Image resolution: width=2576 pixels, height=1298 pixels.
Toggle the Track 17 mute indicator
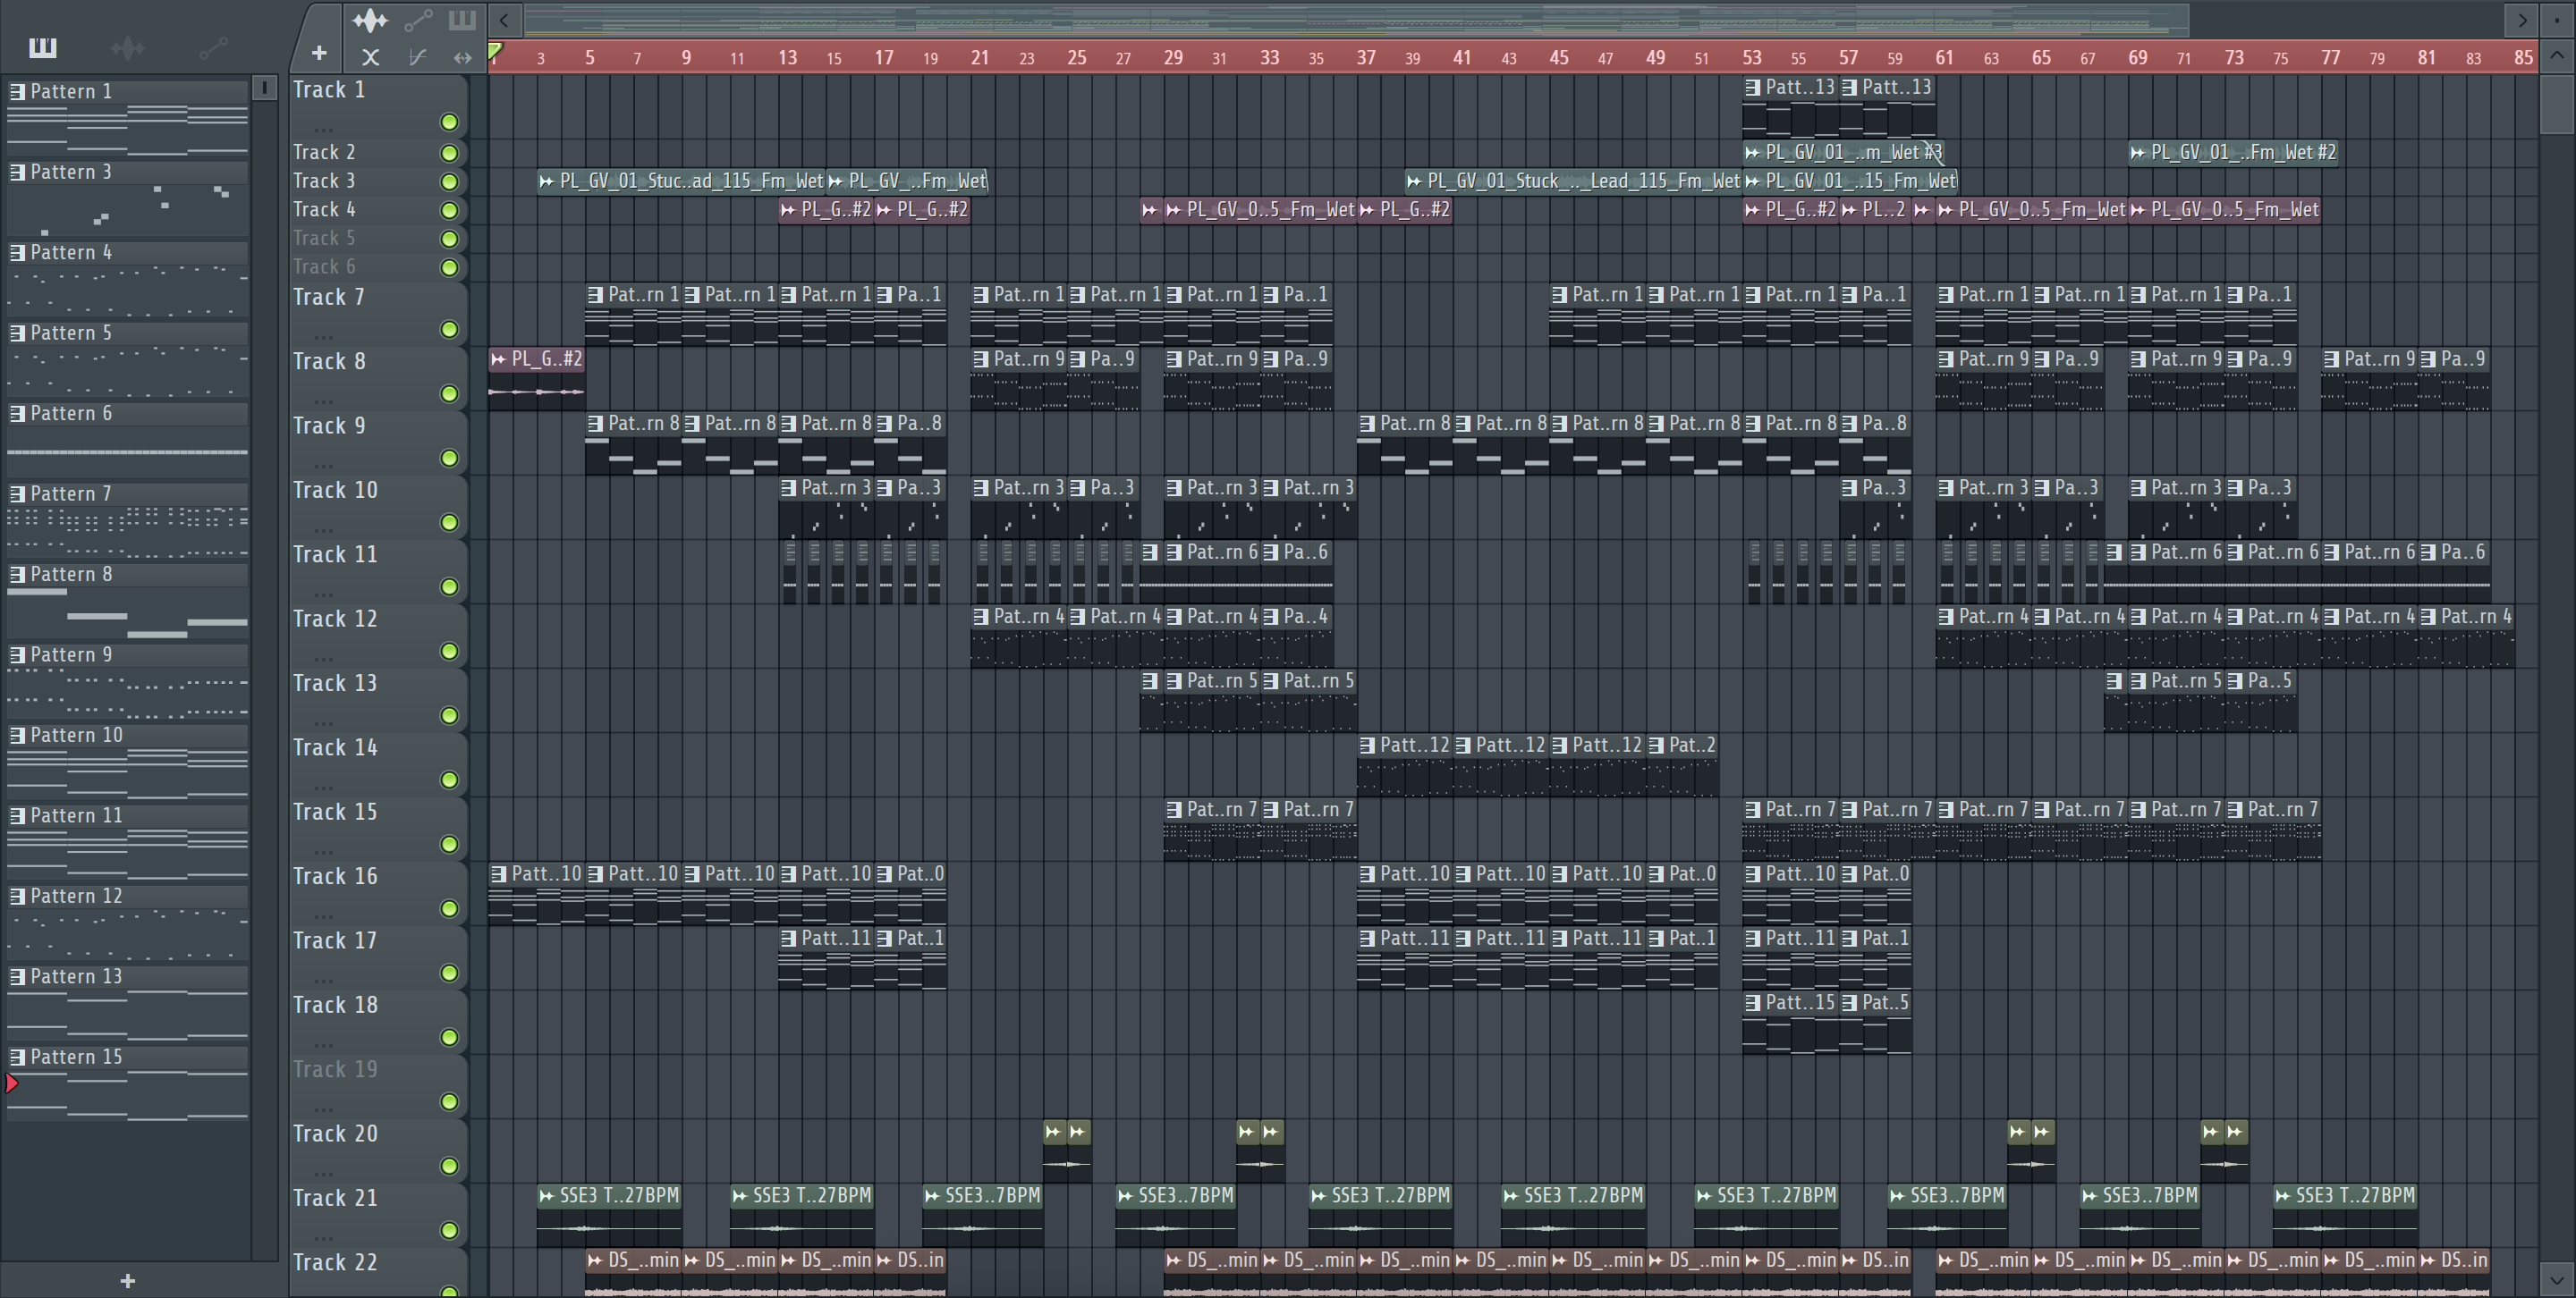[x=449, y=973]
